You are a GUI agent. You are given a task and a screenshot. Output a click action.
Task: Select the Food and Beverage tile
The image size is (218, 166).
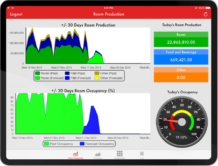pyautogui.click(x=181, y=57)
